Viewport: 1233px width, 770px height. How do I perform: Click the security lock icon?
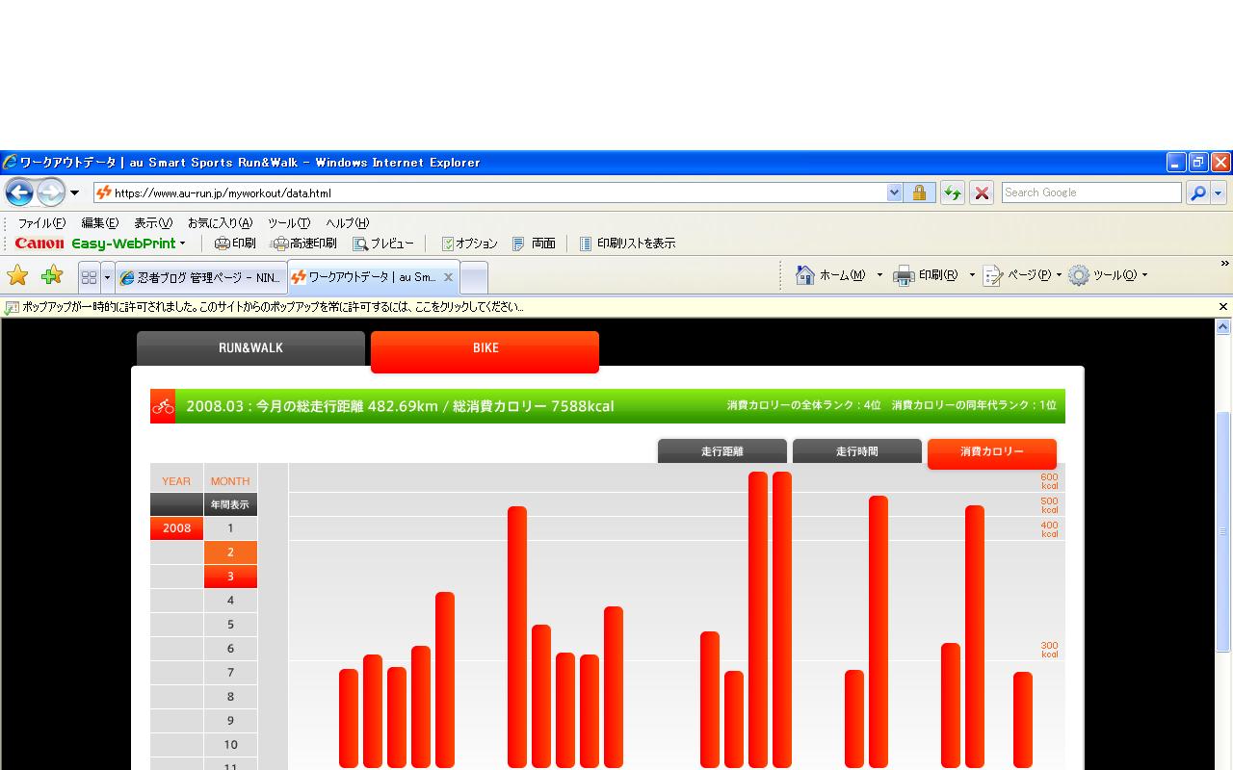coord(919,192)
